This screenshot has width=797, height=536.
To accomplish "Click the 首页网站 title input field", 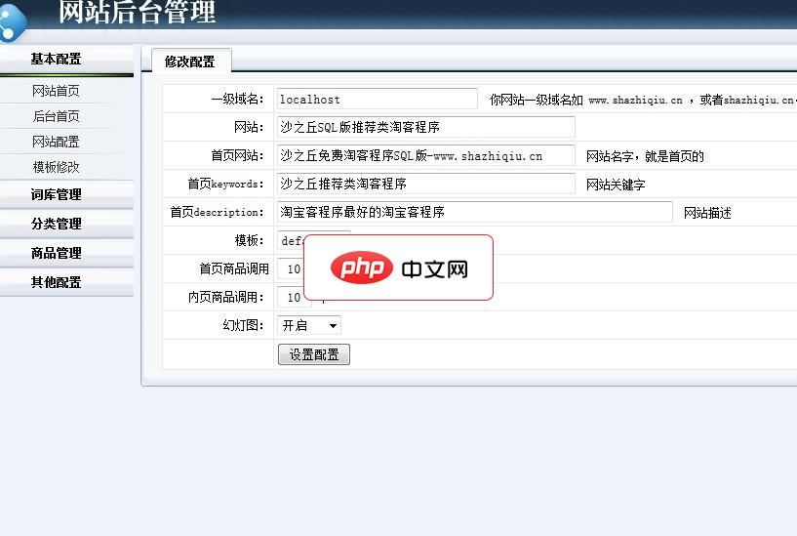I will 425,156.
